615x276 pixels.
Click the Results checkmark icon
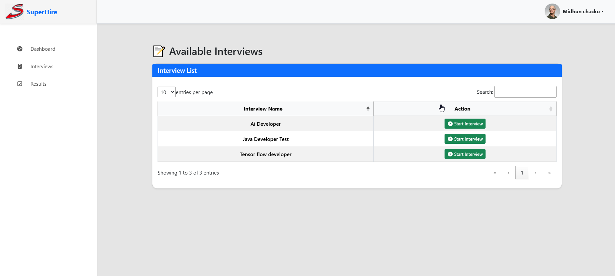click(x=20, y=84)
